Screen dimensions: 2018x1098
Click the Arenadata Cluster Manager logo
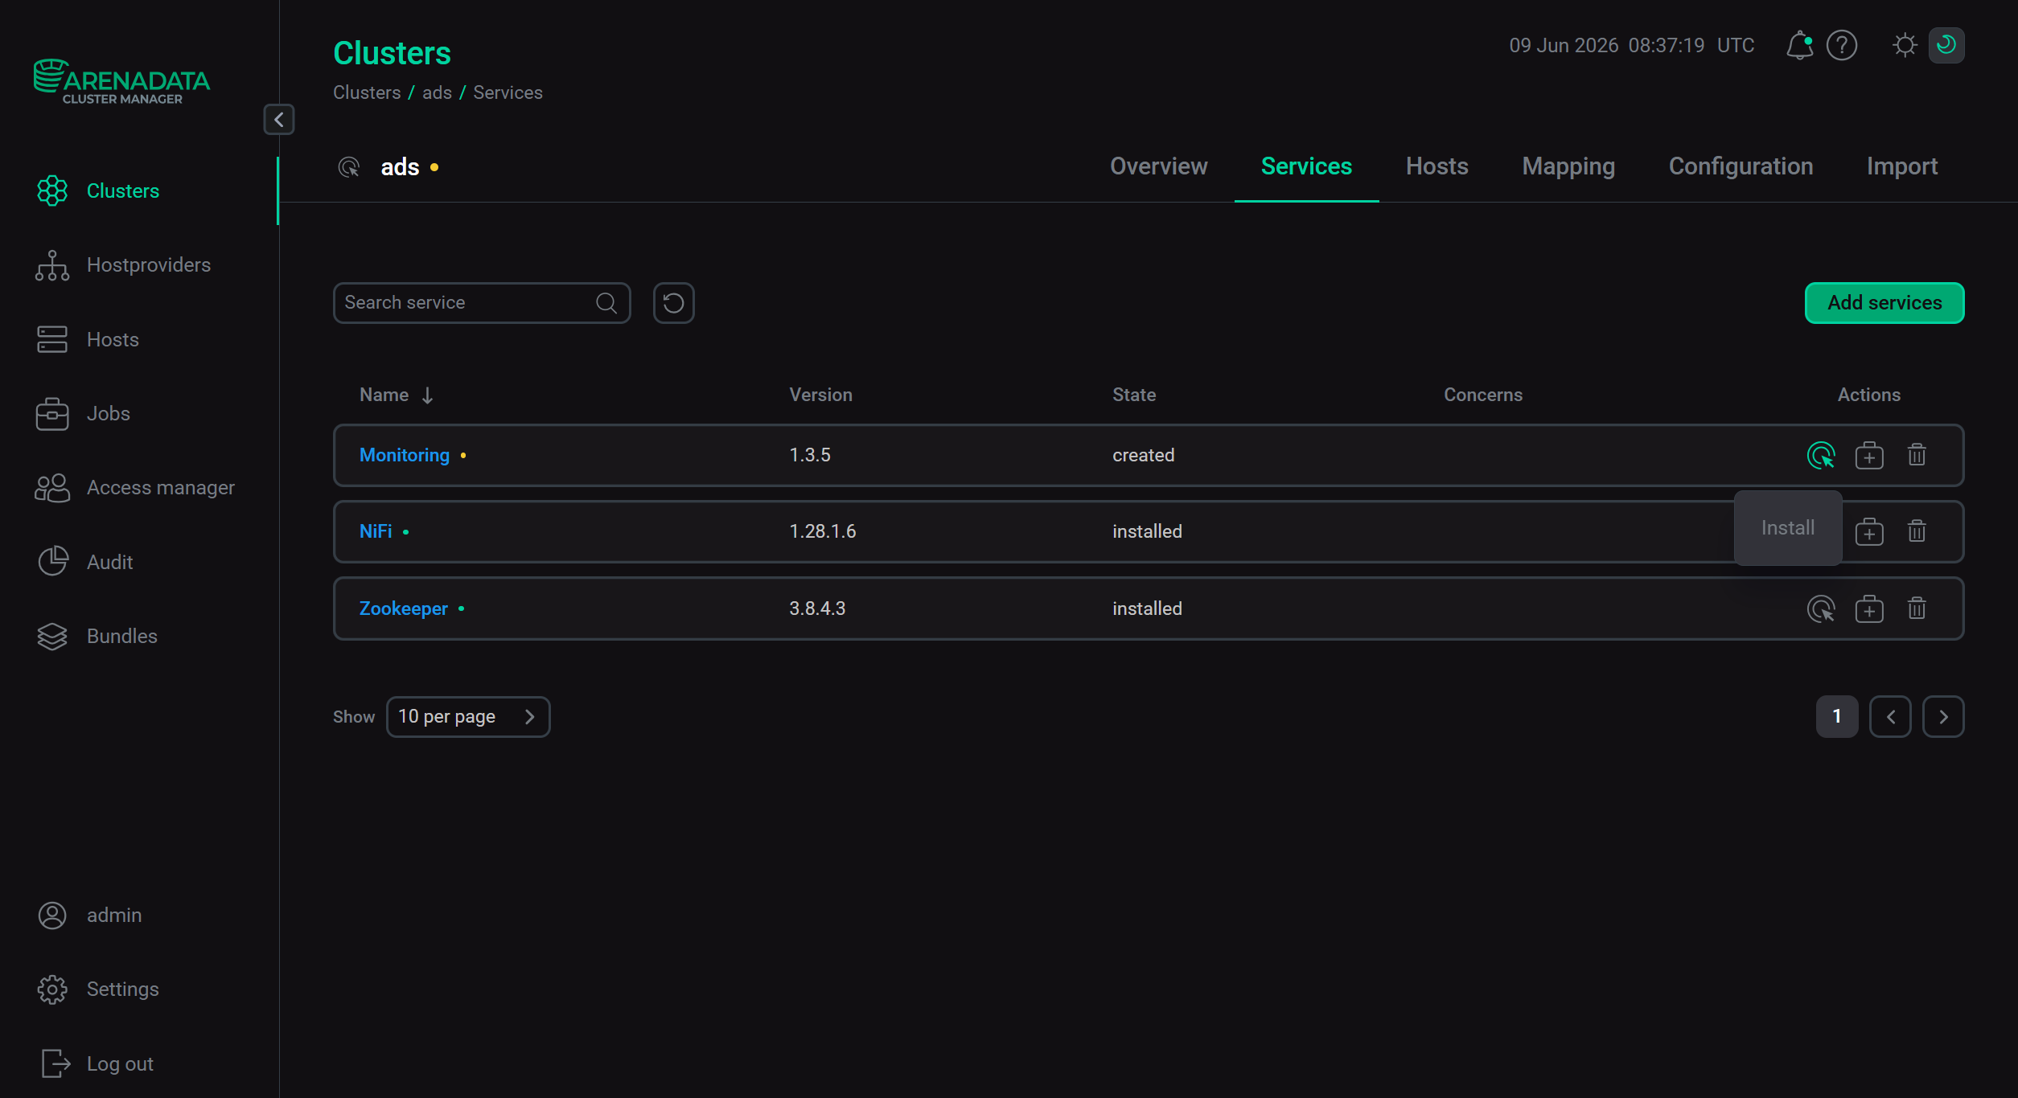pyautogui.click(x=121, y=81)
